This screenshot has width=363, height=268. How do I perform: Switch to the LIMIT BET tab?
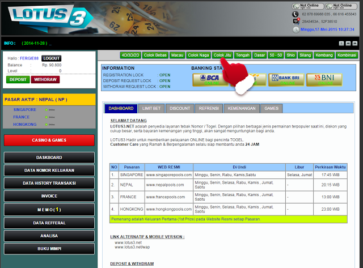(151, 108)
